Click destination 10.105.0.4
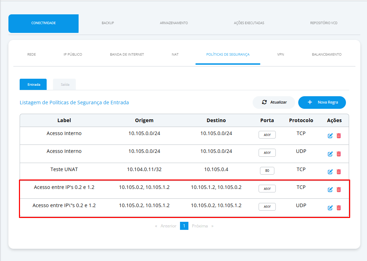 coord(216,169)
